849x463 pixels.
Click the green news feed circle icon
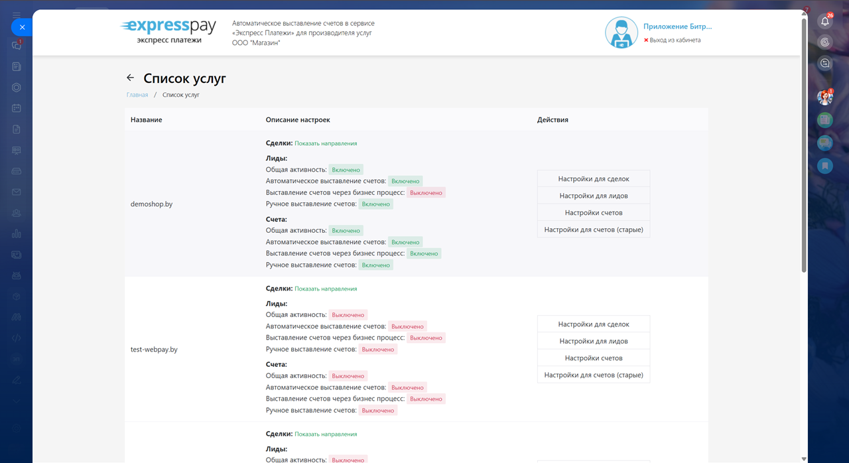click(825, 120)
